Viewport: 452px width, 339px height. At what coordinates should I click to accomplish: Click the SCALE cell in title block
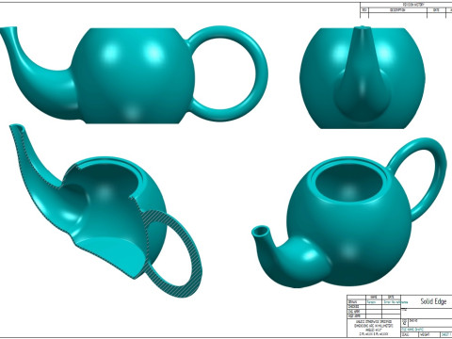(x=410, y=334)
